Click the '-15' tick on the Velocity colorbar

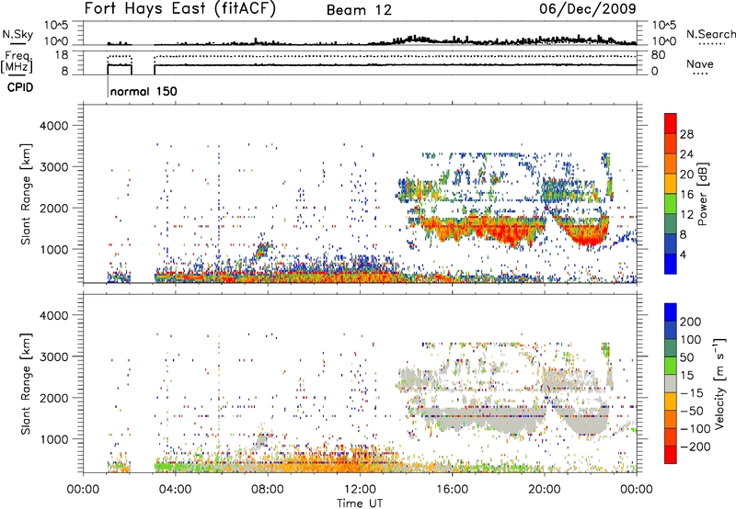[692, 392]
